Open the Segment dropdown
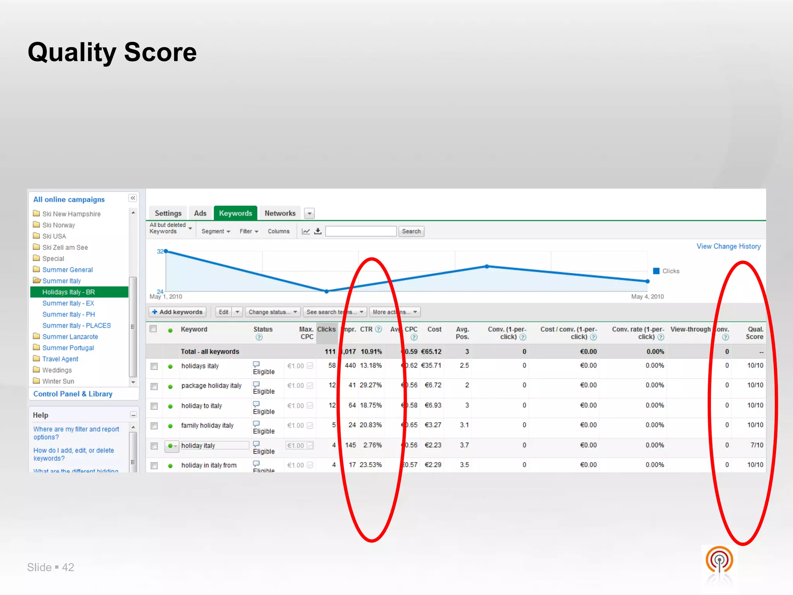Viewport: 793px width, 595px height. [216, 231]
